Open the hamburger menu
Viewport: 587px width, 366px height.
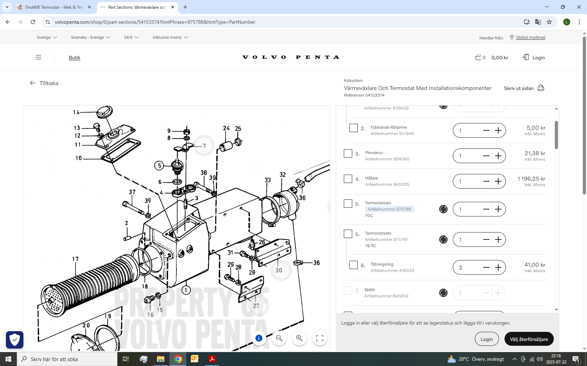pyautogui.click(x=38, y=58)
